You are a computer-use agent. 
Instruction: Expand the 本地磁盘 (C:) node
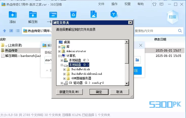click(x=62, y=60)
